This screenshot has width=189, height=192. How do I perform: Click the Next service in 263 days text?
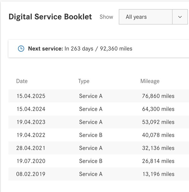pos(80,49)
